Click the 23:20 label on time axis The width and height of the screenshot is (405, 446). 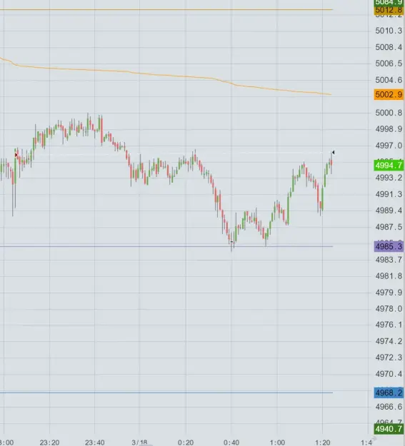[49, 442]
